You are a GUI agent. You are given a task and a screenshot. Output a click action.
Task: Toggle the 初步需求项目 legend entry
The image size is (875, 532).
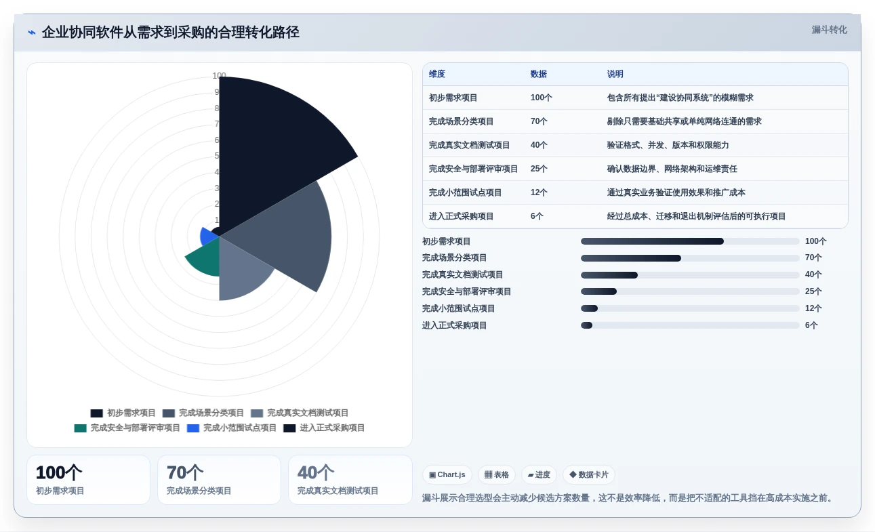(x=123, y=413)
